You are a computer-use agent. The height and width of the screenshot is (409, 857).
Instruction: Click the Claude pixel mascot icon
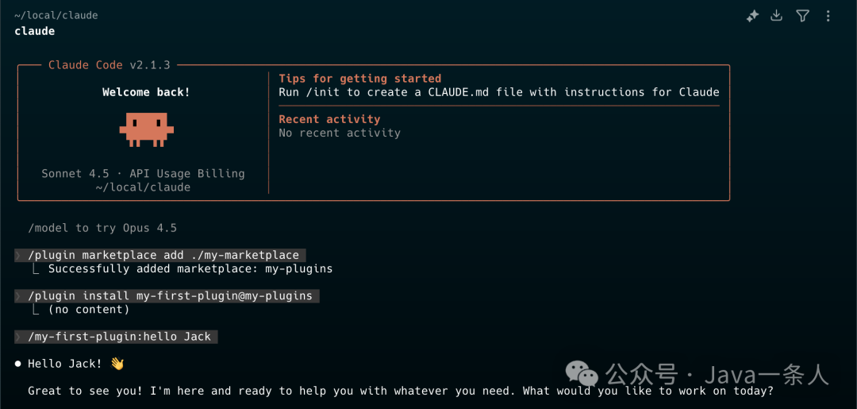point(146,129)
